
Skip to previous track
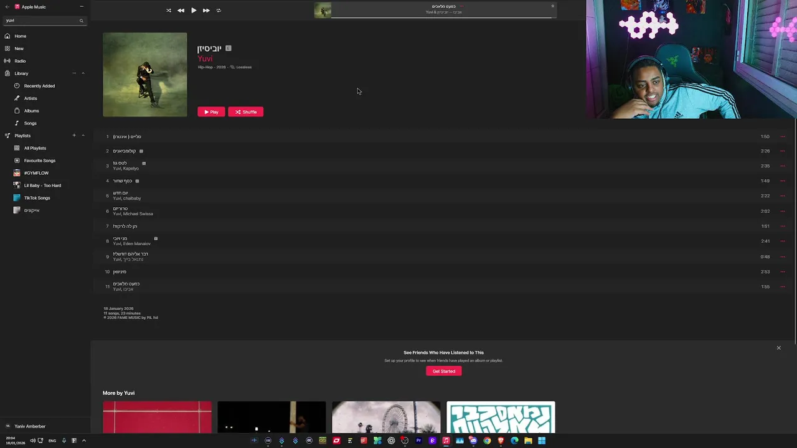pos(181,10)
